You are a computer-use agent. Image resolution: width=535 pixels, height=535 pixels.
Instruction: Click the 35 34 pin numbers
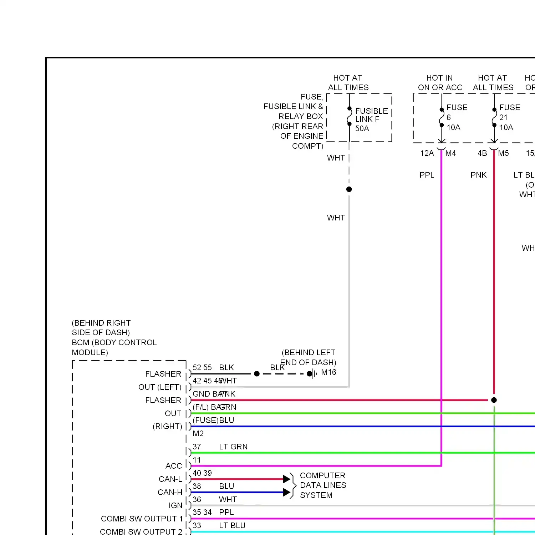click(202, 513)
